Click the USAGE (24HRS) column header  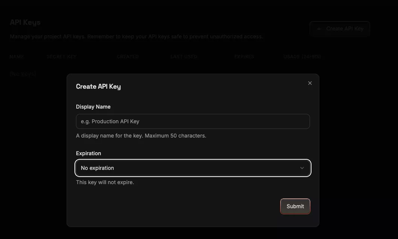point(302,57)
